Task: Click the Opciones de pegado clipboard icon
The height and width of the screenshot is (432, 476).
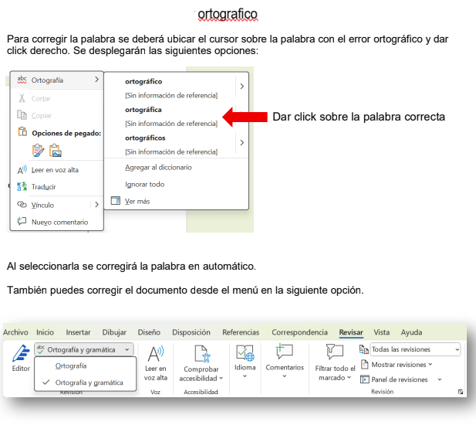Action: pos(22,131)
